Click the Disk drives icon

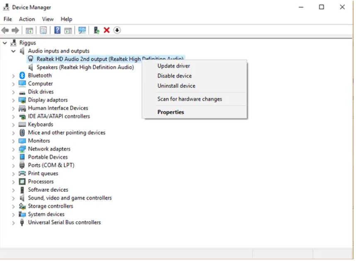coord(22,93)
